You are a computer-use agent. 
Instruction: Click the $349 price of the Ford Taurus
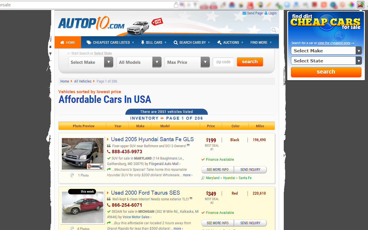click(x=211, y=194)
